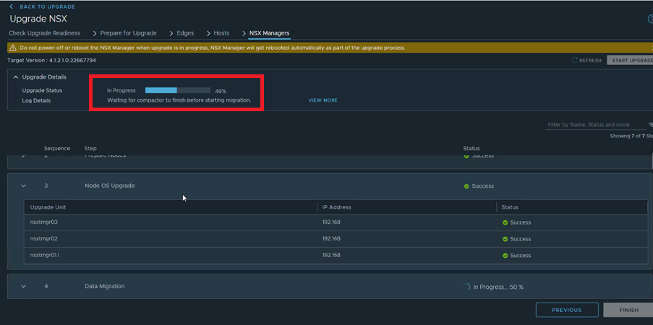This screenshot has height=325, width=653.
Task: Click the Node OS Upgrade step name
Action: tap(109, 186)
